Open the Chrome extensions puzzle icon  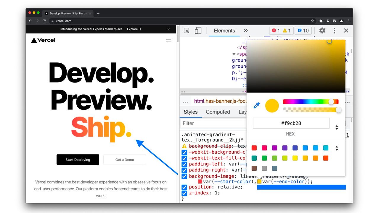321,21
